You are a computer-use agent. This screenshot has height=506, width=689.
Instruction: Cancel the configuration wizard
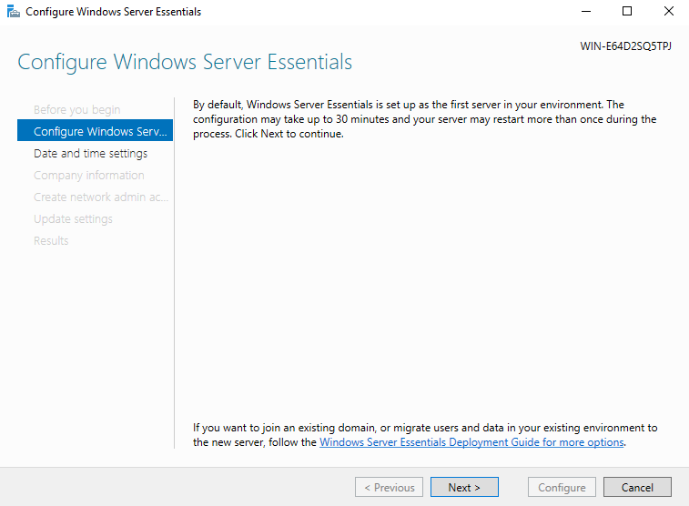637,487
